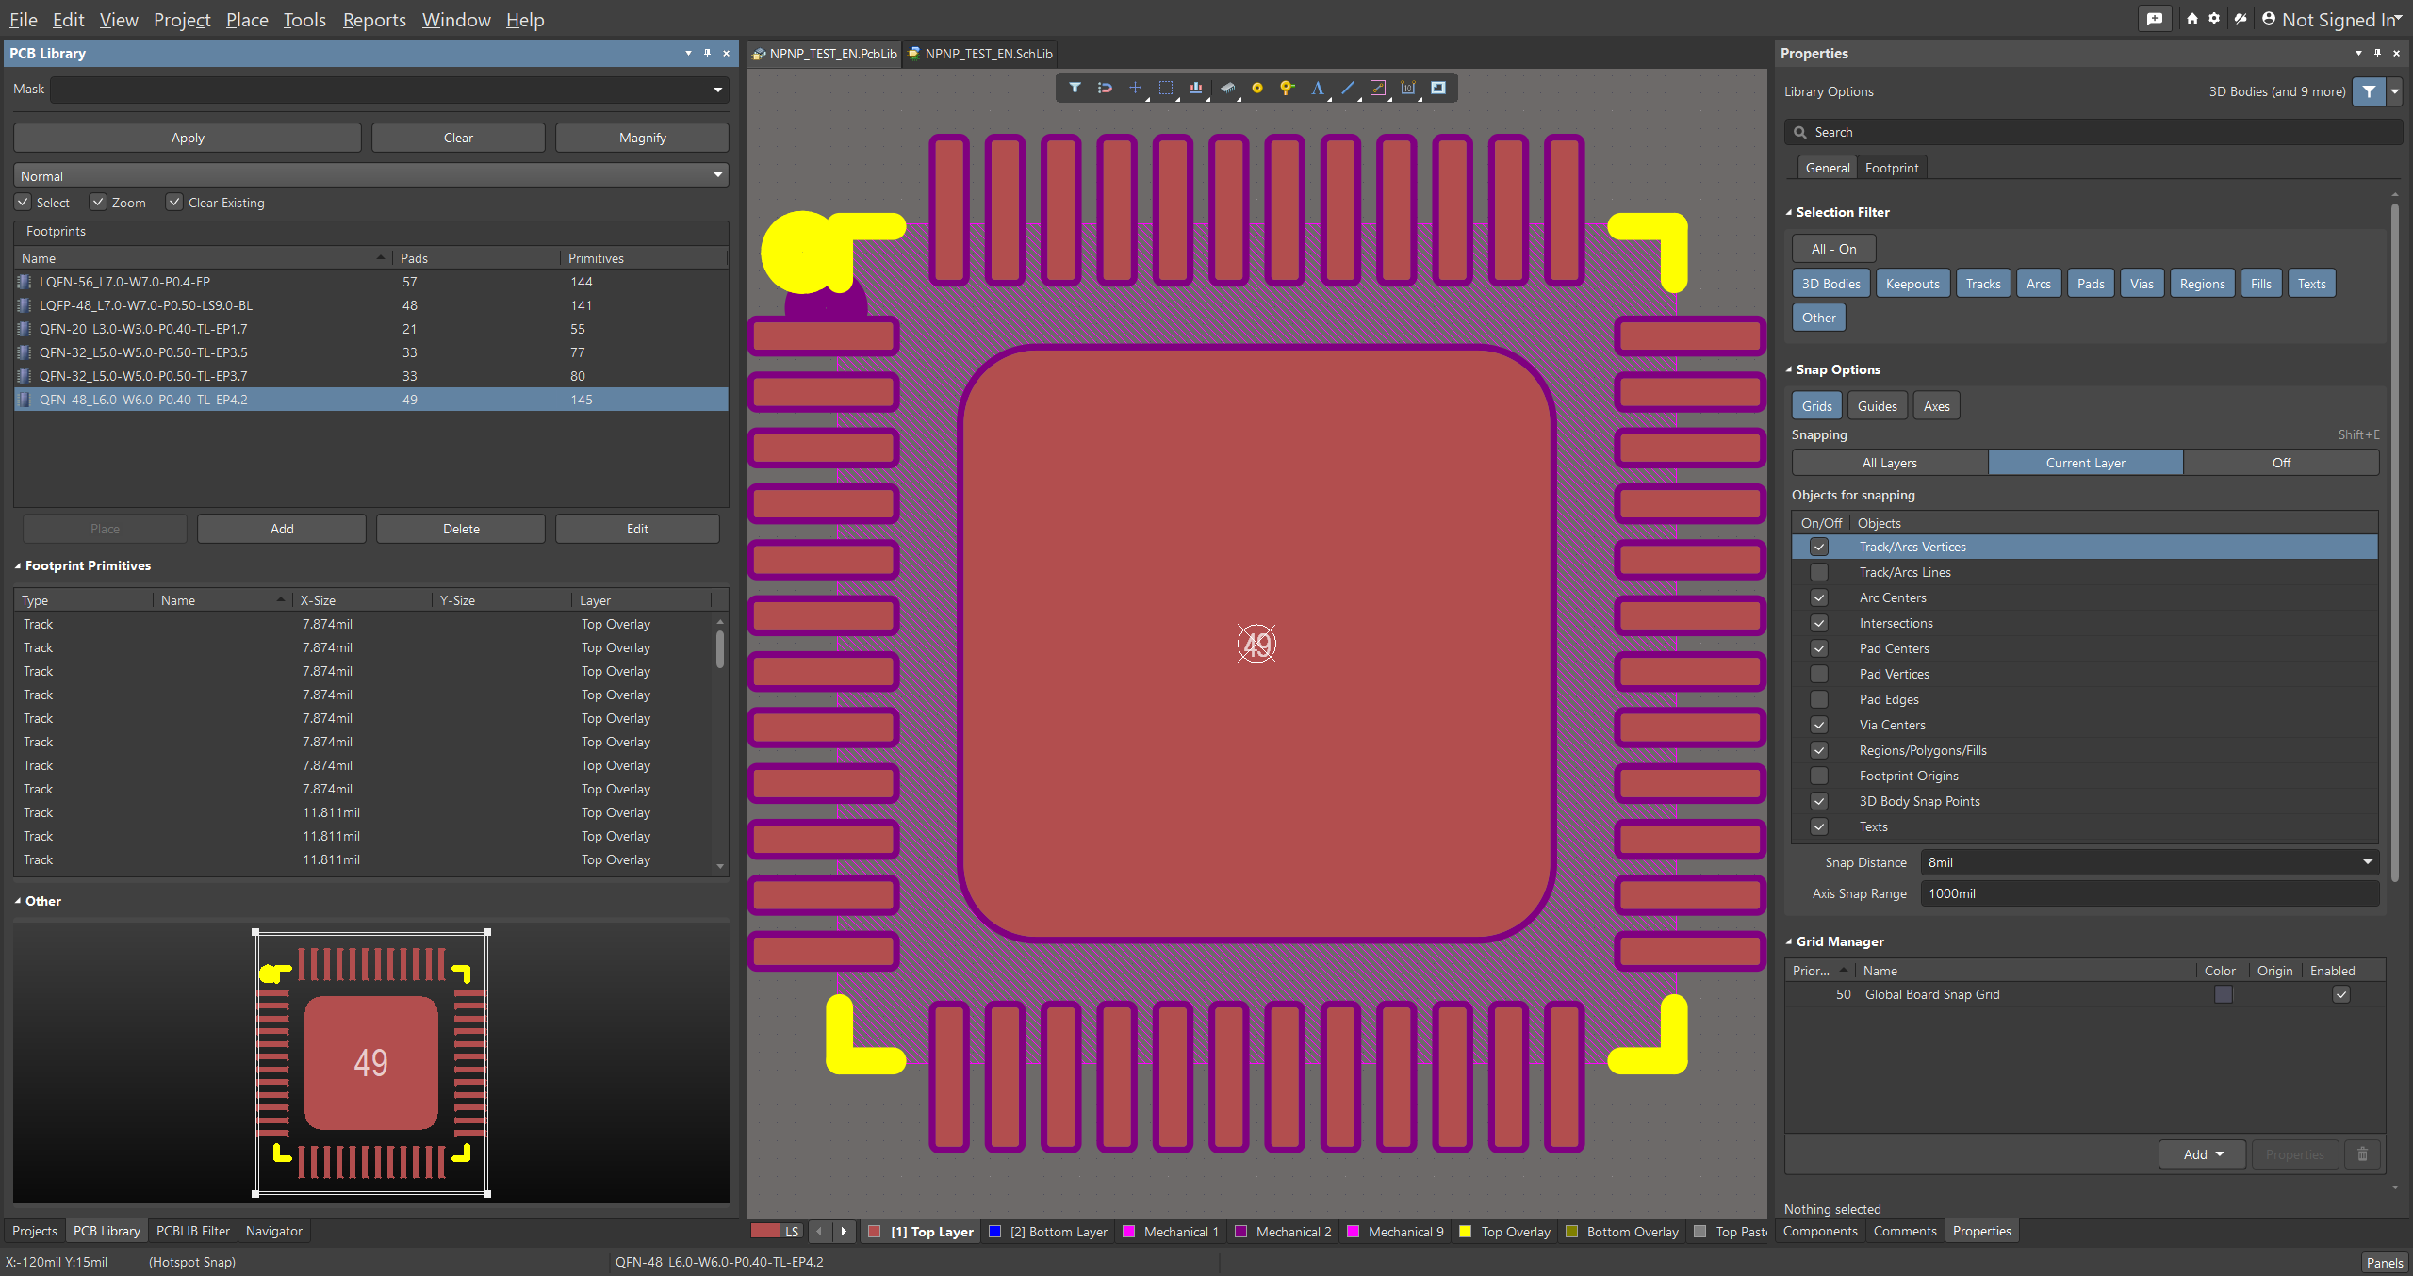Set snapping to All Layers
This screenshot has height=1276, width=2413.
click(x=1890, y=463)
